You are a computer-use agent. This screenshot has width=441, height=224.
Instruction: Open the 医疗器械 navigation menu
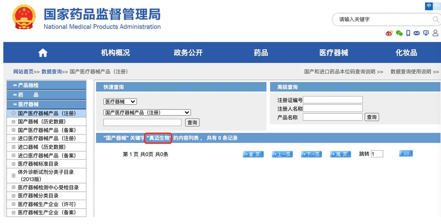pyautogui.click(x=334, y=53)
